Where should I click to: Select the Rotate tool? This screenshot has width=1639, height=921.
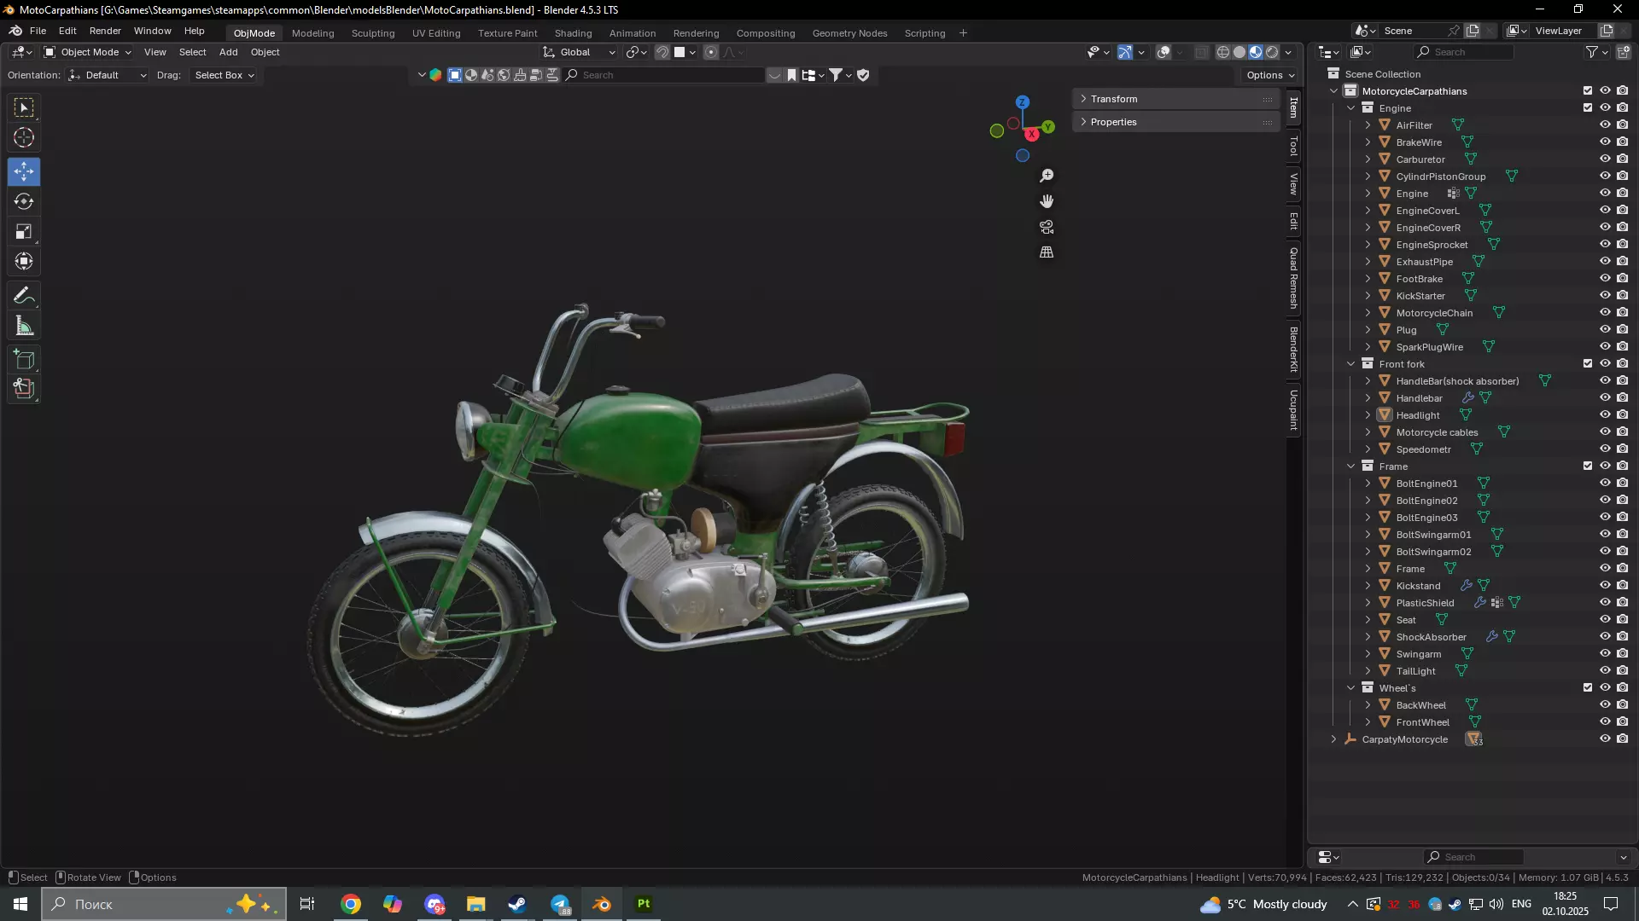(x=24, y=201)
